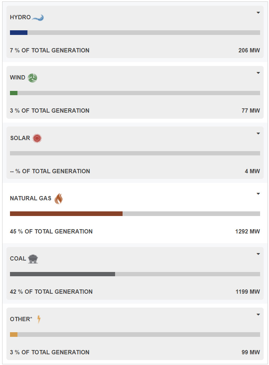Viewport: 269px width, 365px height.
Task: Expand the Hydro panel arrow
Action: pos(258,13)
